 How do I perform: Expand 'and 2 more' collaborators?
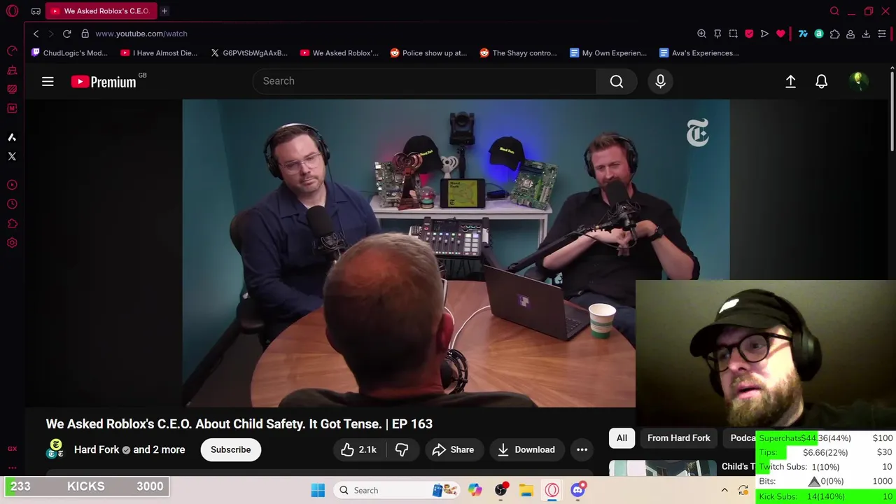[159, 450]
